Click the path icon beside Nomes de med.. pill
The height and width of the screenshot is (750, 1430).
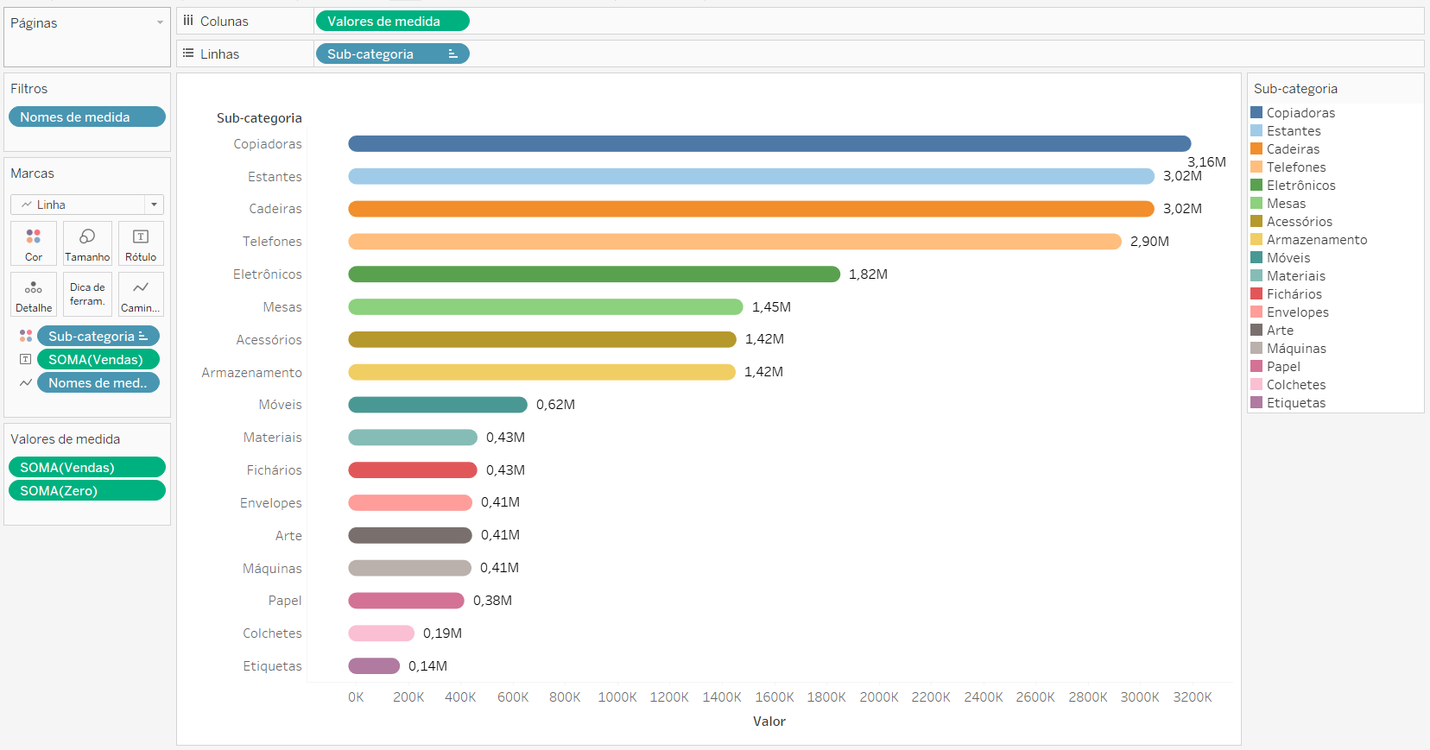coord(26,382)
